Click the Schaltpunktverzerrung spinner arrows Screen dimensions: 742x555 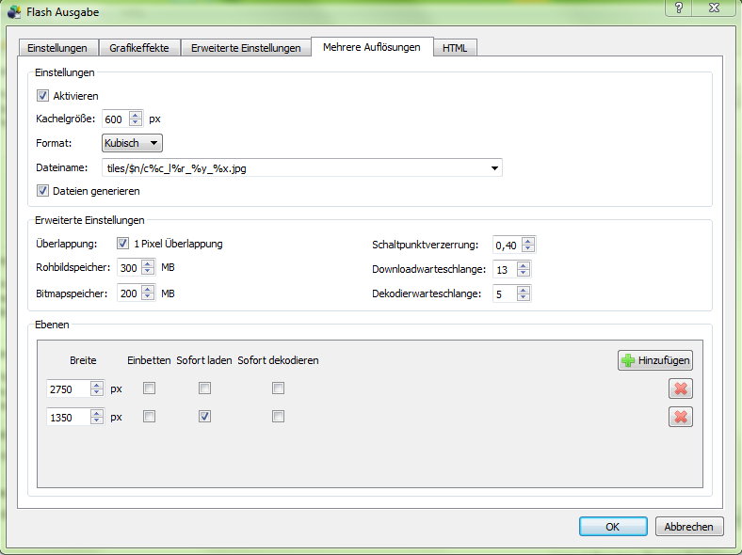tap(528, 245)
